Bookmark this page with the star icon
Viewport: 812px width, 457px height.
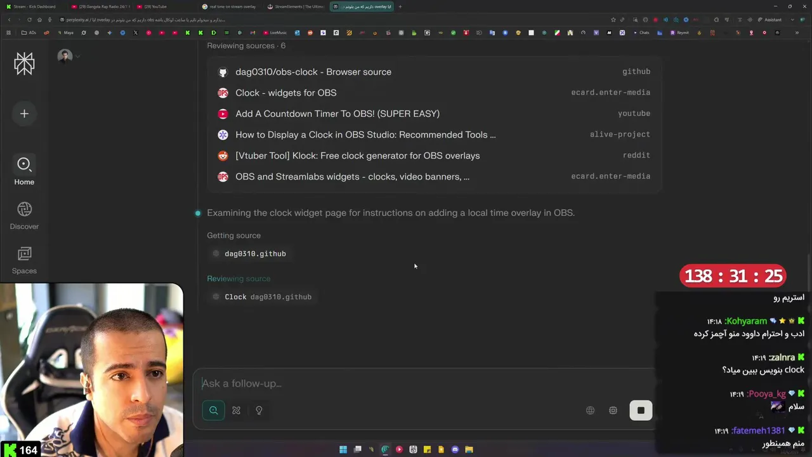coord(613,20)
